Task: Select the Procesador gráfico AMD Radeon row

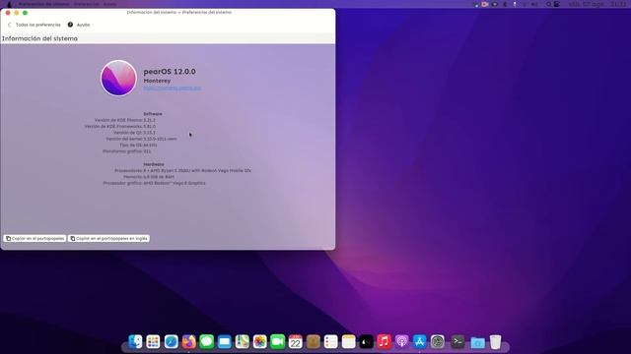Action: pyautogui.click(x=154, y=183)
